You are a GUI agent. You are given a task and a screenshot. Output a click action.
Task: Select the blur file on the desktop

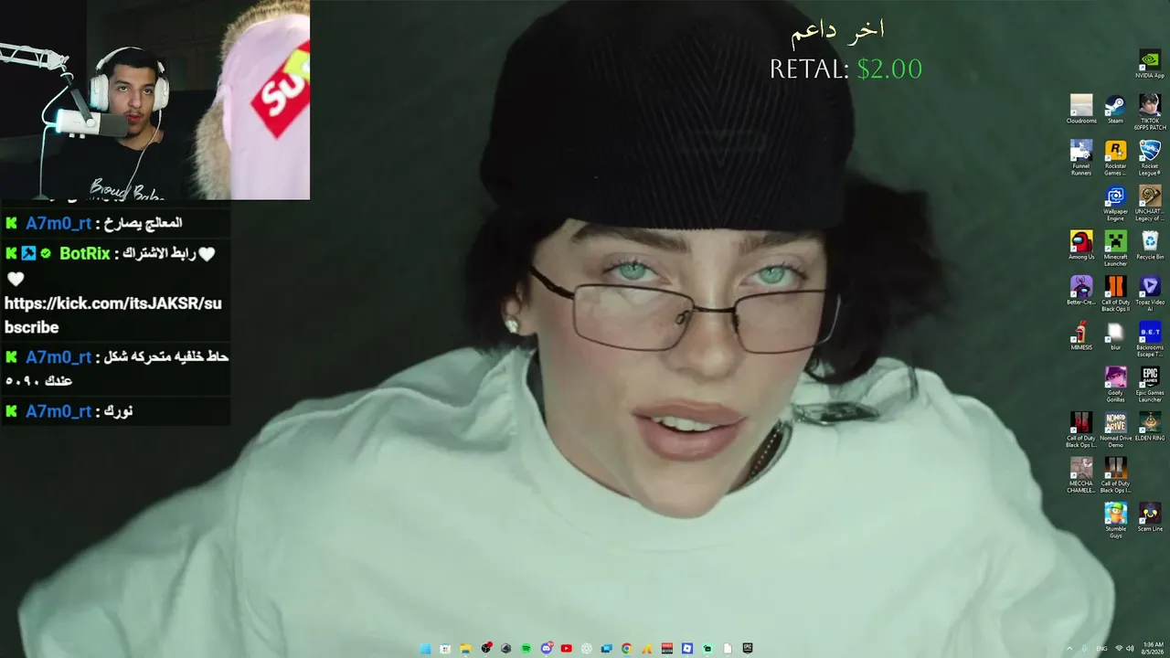tap(1115, 334)
